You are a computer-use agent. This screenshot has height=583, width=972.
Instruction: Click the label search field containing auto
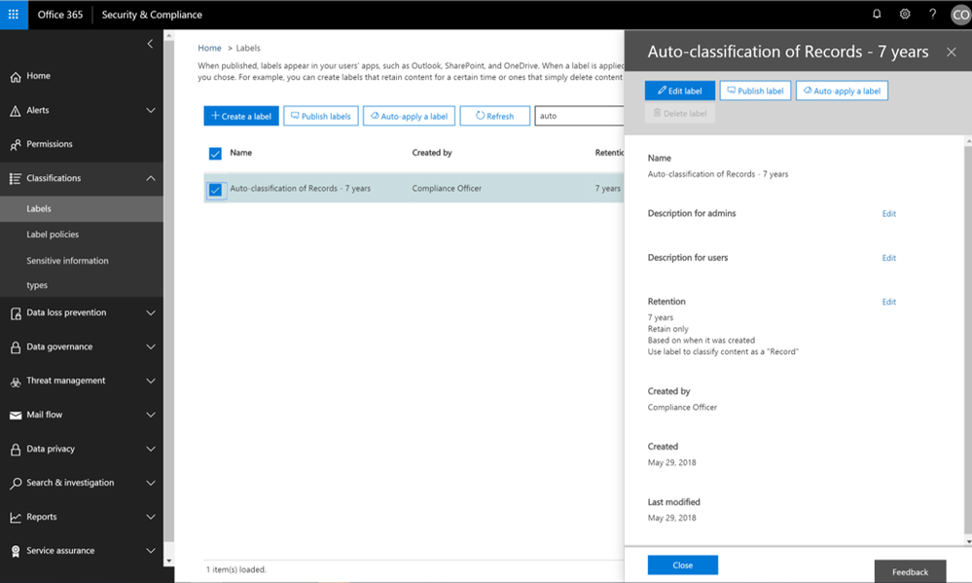(579, 116)
